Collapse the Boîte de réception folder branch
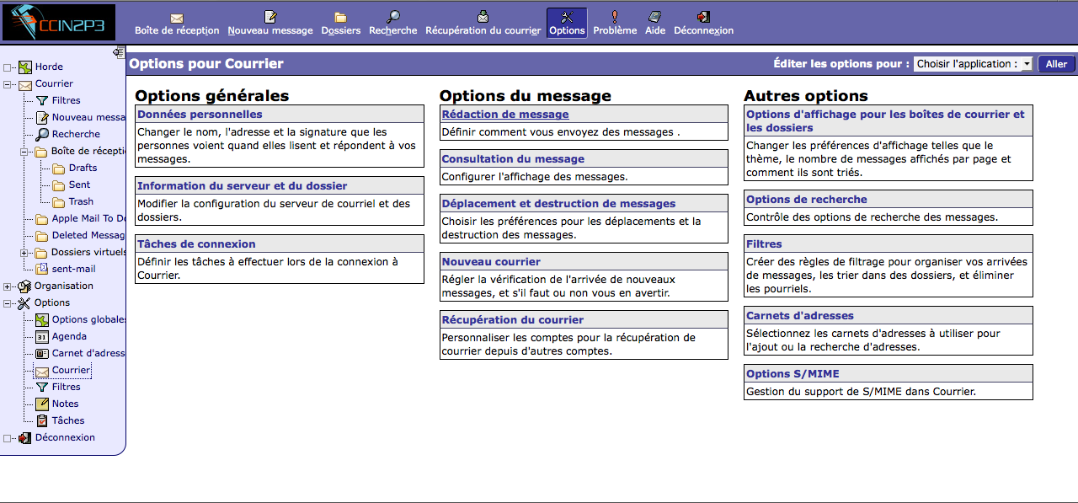The image size is (1078, 503). click(x=25, y=152)
